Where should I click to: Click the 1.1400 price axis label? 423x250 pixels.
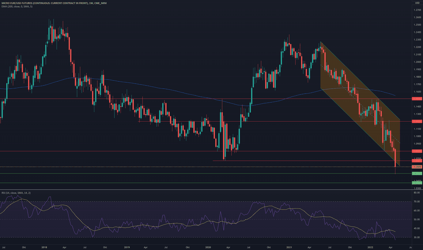tap(417, 106)
